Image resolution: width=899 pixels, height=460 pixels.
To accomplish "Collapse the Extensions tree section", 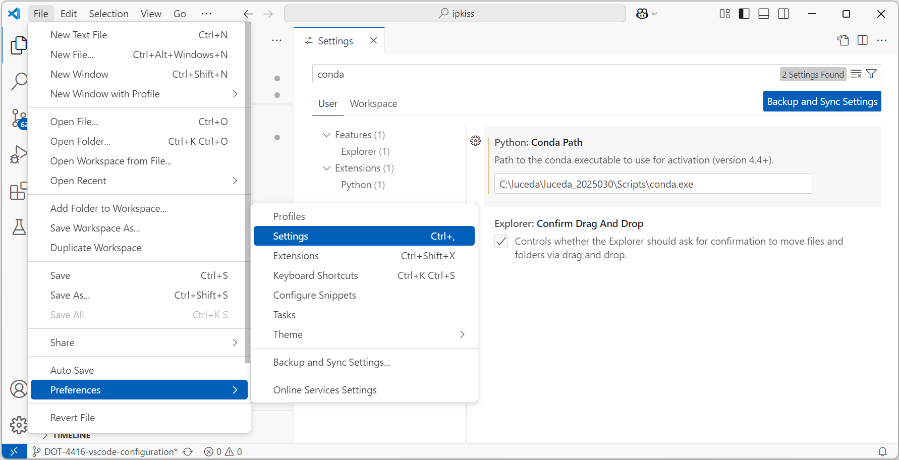I will 326,168.
